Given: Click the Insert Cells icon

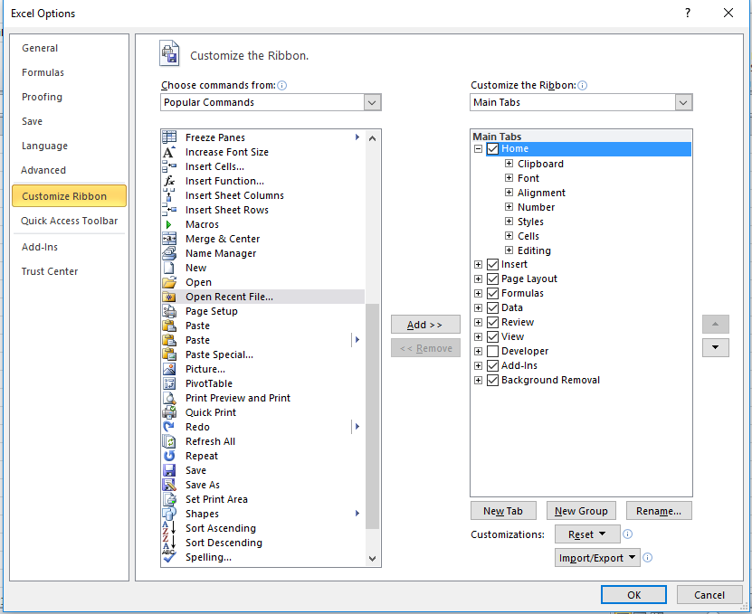Looking at the screenshot, I should (x=169, y=166).
